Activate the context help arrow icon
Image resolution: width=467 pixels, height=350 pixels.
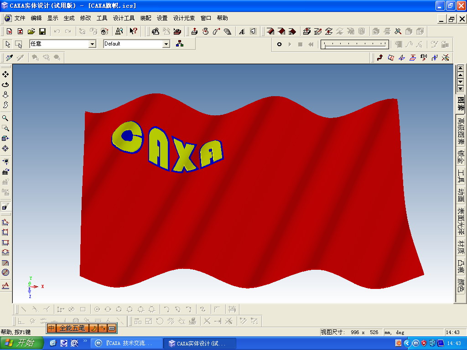[x=133, y=31]
